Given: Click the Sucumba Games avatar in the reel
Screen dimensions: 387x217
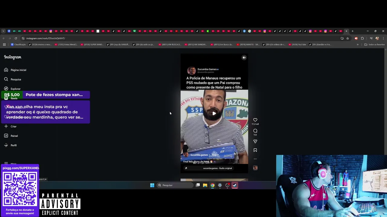Looking at the screenshot, I should pos(191,71).
